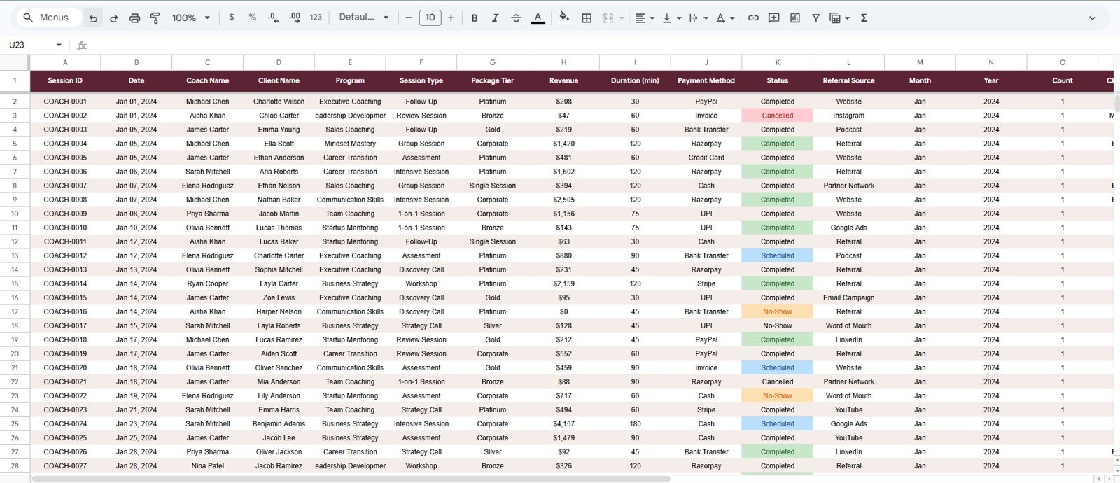
Task: Open the font family dropdown
Action: pos(364,17)
